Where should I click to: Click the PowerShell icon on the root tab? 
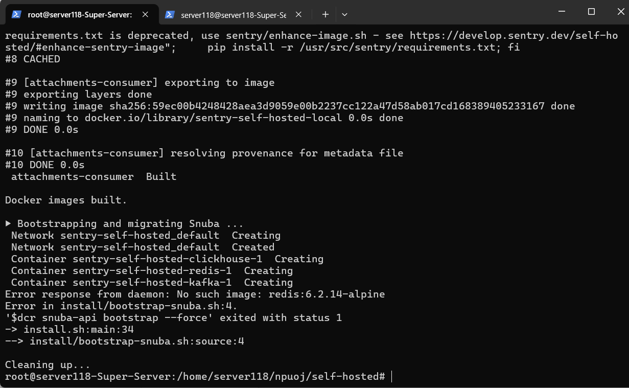point(17,15)
